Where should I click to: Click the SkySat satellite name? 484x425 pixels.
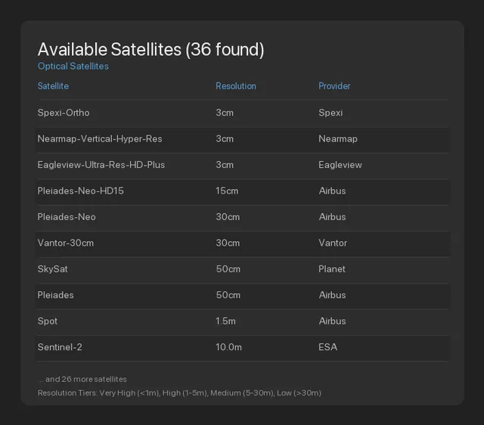click(x=52, y=269)
